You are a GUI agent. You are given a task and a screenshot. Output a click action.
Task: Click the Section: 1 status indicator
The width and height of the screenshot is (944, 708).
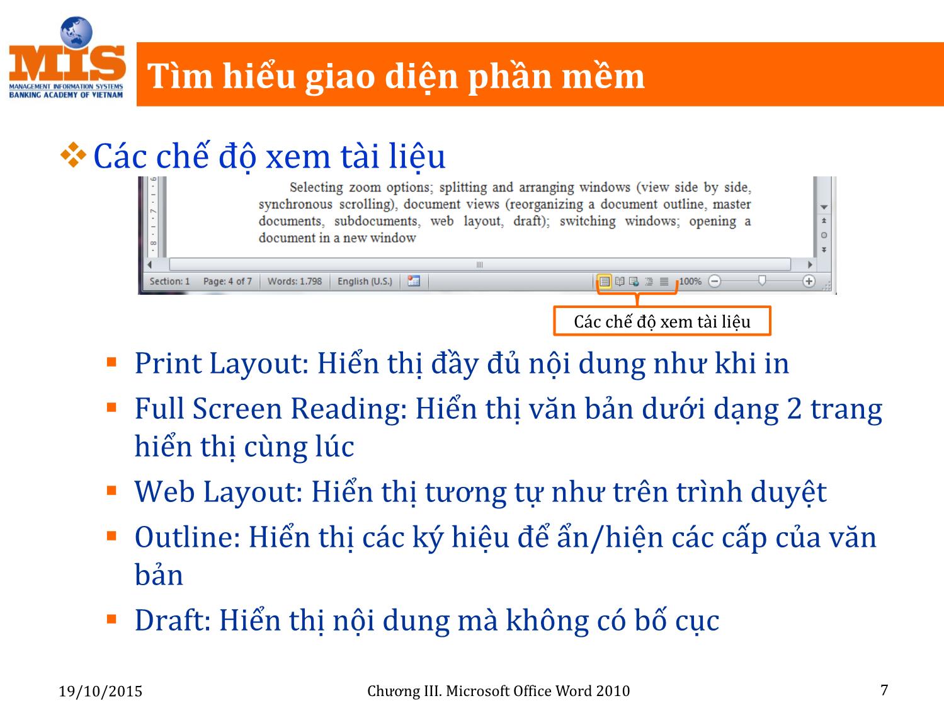click(x=169, y=281)
